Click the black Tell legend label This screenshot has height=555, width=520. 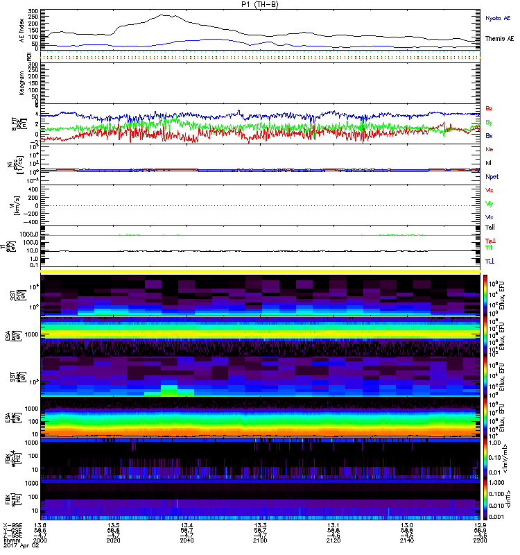[490, 228]
